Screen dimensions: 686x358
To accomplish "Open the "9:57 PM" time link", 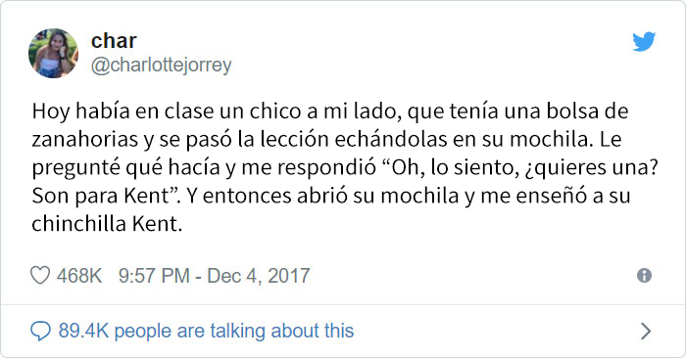I will click(154, 276).
